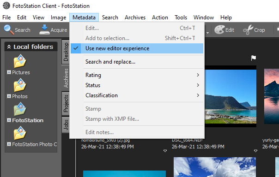Open the Pictures folder icon
The width and height of the screenshot is (279, 177).
pos(20,61)
